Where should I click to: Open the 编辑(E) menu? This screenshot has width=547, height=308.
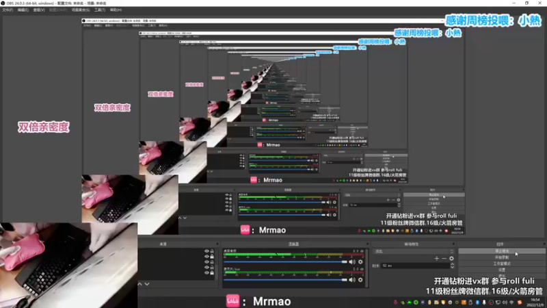pyautogui.click(x=23, y=10)
